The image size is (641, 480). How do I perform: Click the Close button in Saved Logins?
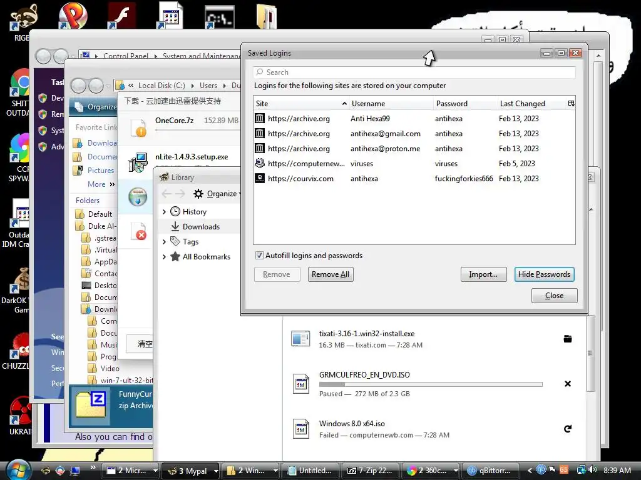pyautogui.click(x=555, y=296)
